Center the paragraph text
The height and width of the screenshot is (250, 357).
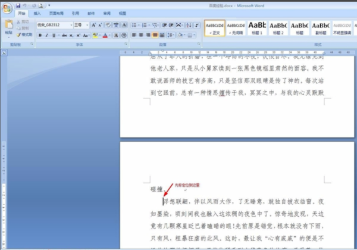[141, 35]
